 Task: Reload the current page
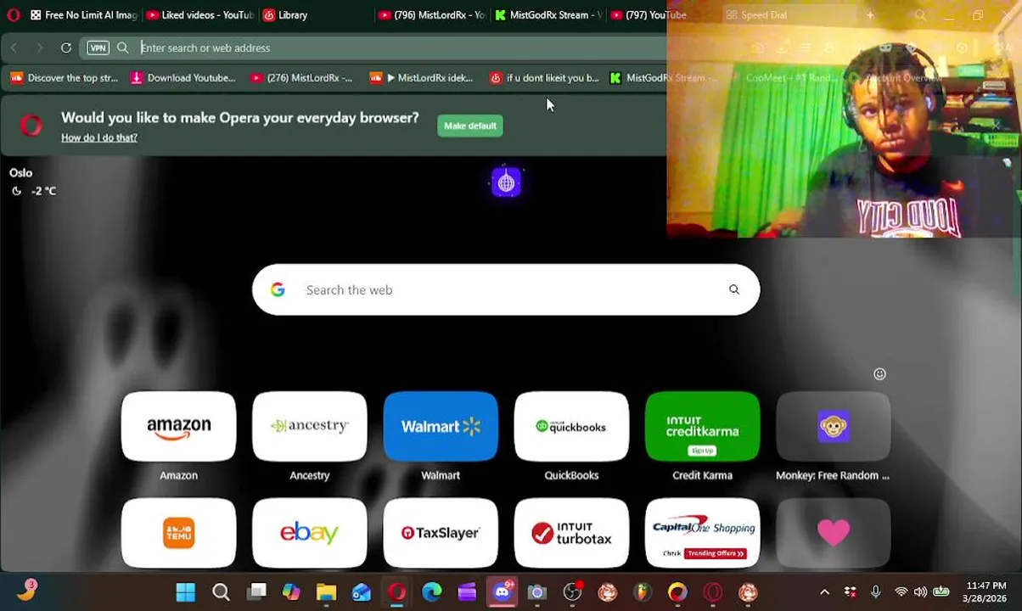[66, 48]
